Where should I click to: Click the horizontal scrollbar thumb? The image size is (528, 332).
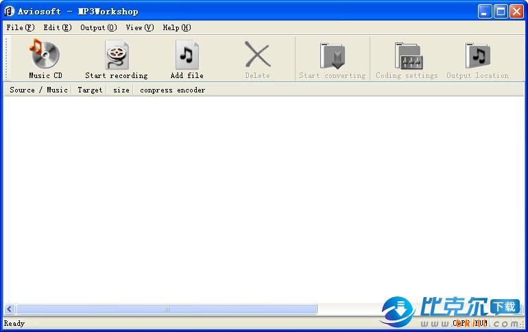[x=166, y=309]
